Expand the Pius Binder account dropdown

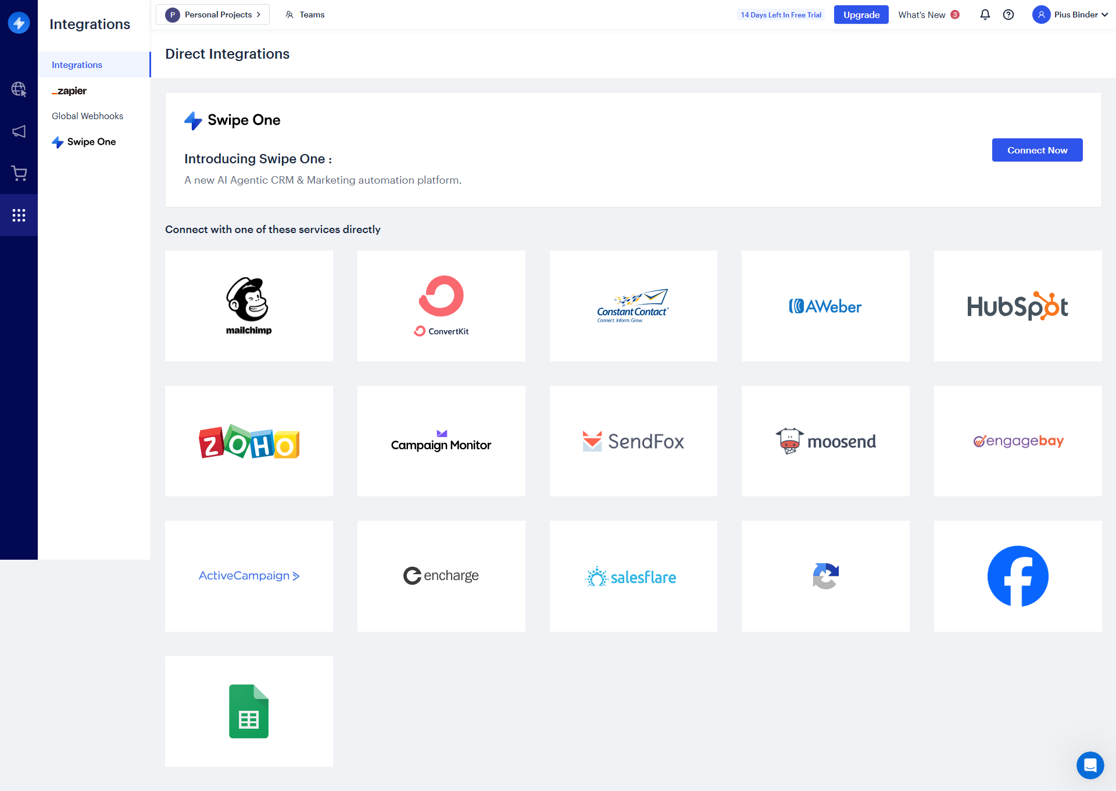point(1070,15)
